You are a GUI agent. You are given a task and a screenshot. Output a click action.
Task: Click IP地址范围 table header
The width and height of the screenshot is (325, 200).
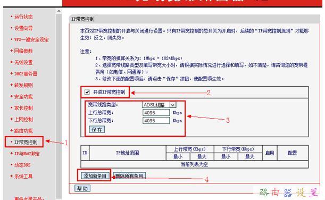pyautogui.click(x=128, y=153)
